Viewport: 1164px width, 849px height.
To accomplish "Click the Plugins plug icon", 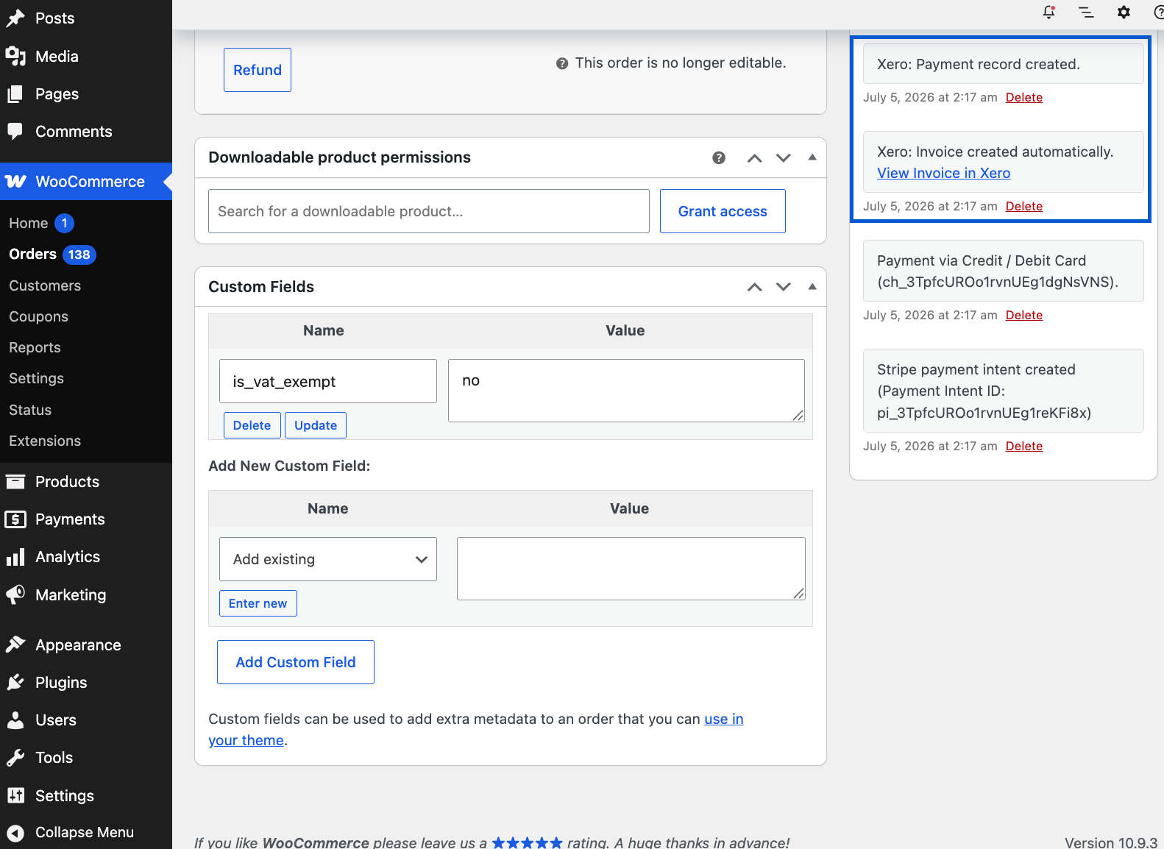I will coord(15,683).
